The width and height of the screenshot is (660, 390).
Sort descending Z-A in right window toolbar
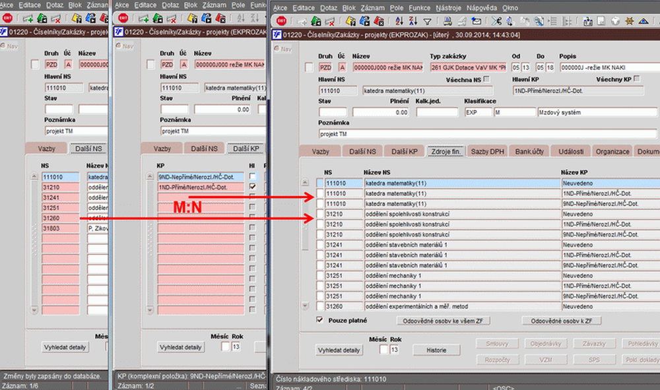point(413,20)
